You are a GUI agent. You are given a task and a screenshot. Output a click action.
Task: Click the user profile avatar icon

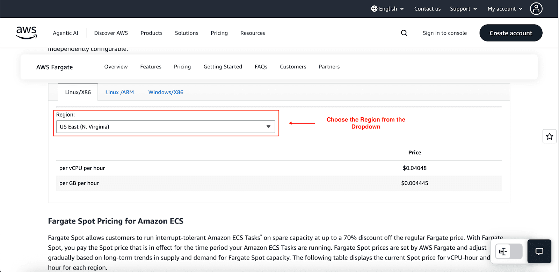[536, 9]
